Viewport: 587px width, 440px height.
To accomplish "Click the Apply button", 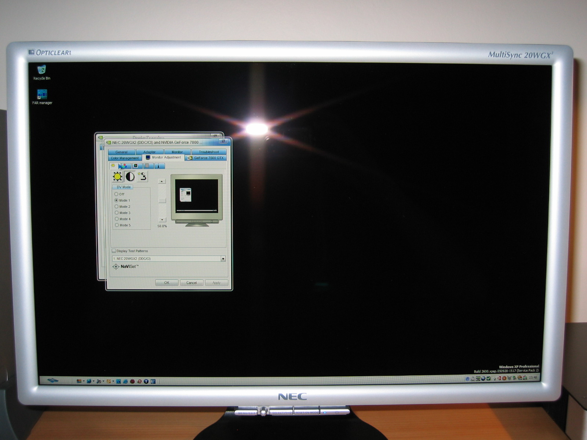I will click(x=216, y=283).
